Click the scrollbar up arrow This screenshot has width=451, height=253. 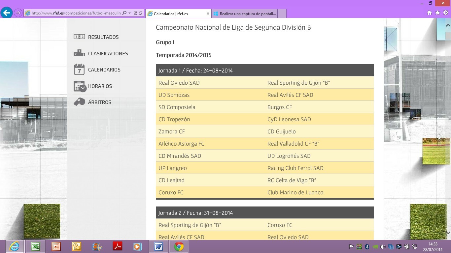click(448, 25)
